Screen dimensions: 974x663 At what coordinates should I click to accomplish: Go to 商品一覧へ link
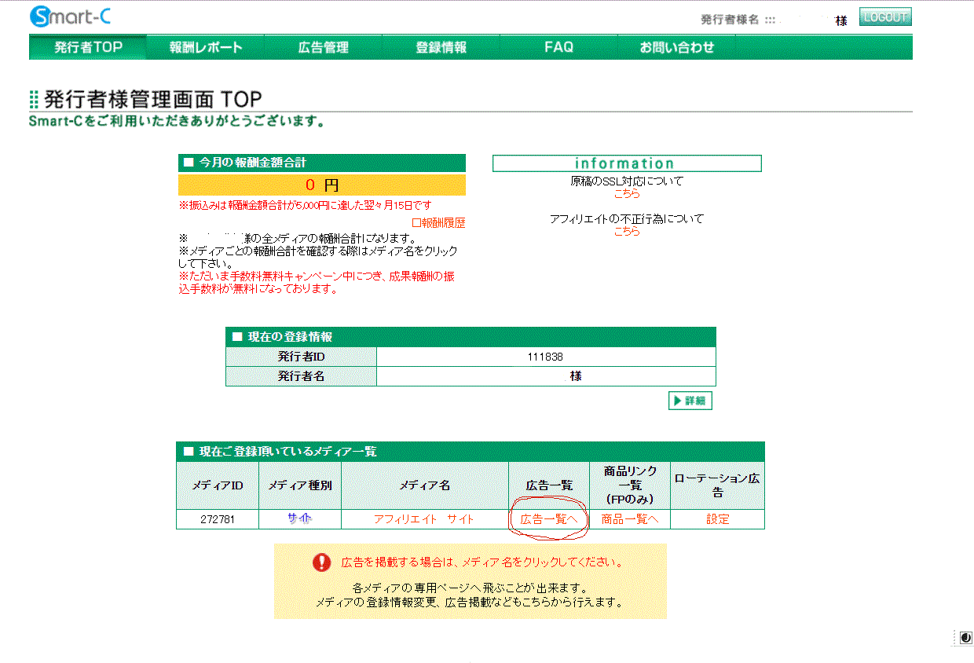click(x=629, y=519)
